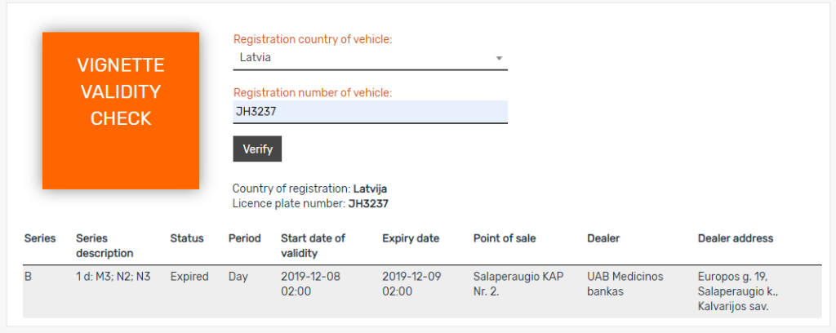Click the Verify button
This screenshot has width=836, height=333.
pos(257,149)
